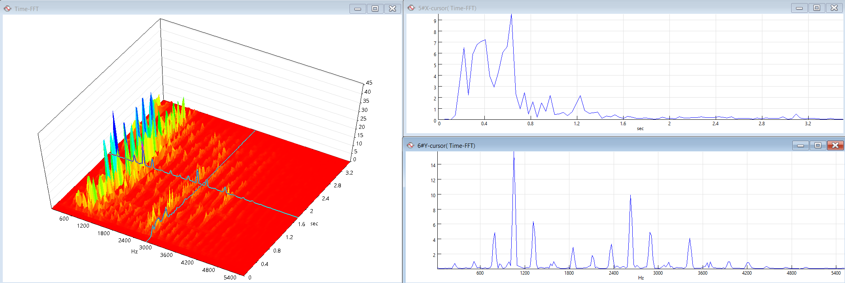Click the 5#X-cursor window's title bar icon
This screenshot has height=283, width=845.
[411, 8]
